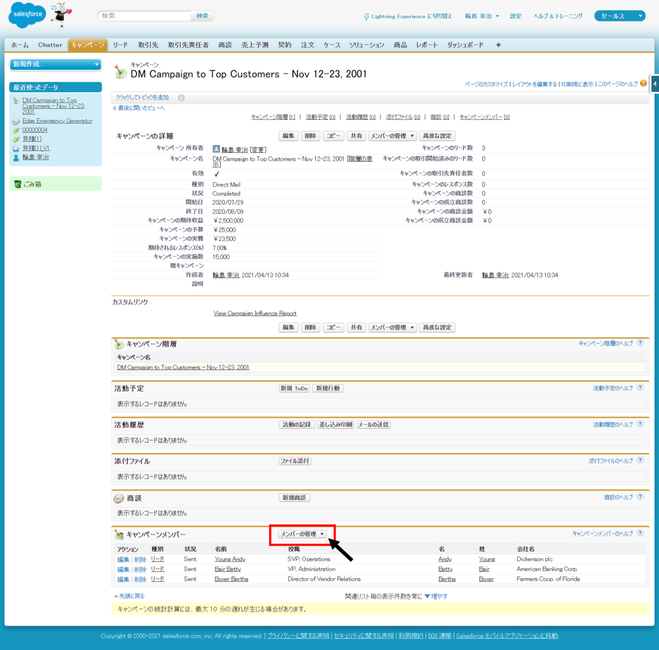The image size is (659, 650).
Task: Open the 輪島 幸治 user menu in header
Action: click(x=482, y=16)
